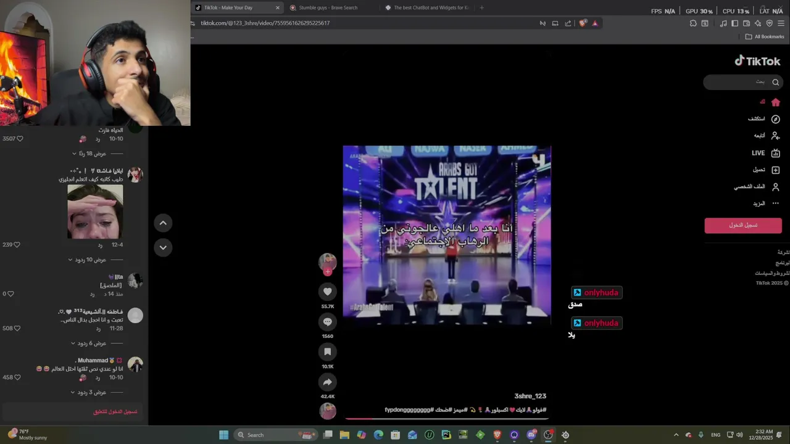Open the crying girl image in comment
The height and width of the screenshot is (444, 790).
click(x=95, y=212)
